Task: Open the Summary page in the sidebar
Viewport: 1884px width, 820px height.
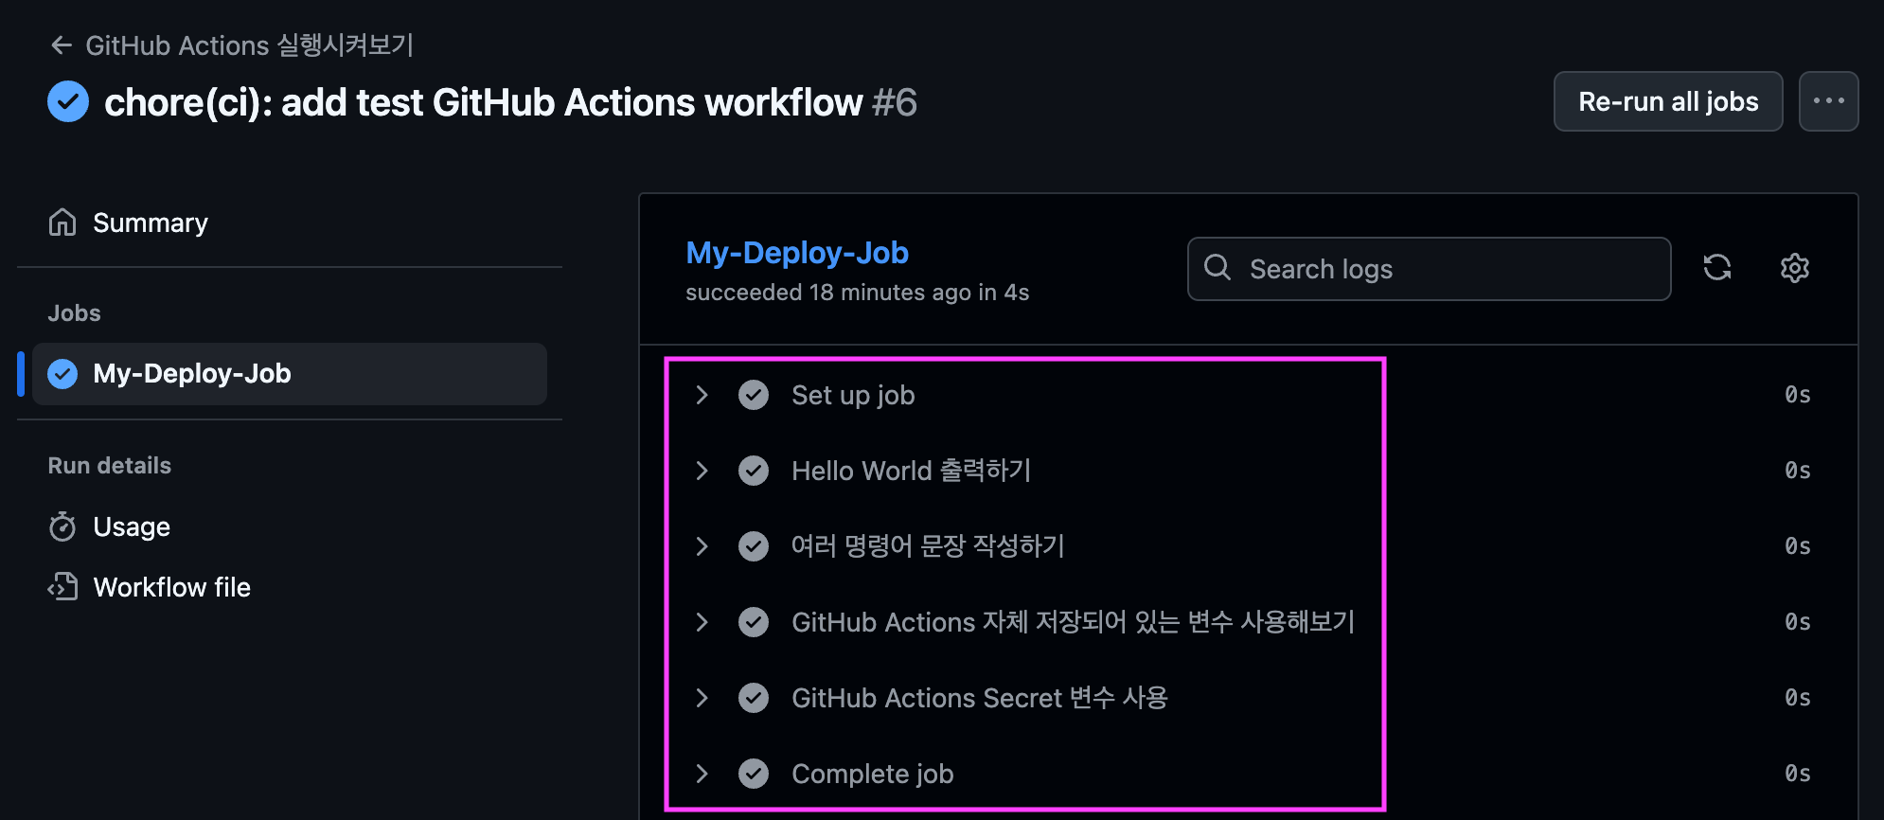Action: (x=150, y=223)
